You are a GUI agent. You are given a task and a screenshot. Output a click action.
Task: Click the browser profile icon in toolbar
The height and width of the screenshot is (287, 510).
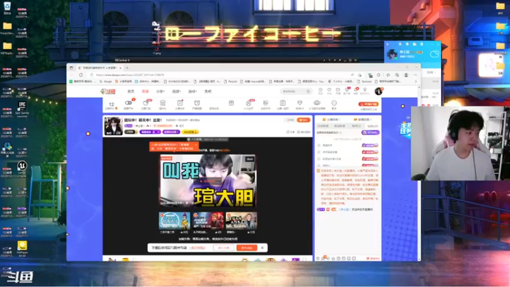pyautogui.click(x=406, y=75)
